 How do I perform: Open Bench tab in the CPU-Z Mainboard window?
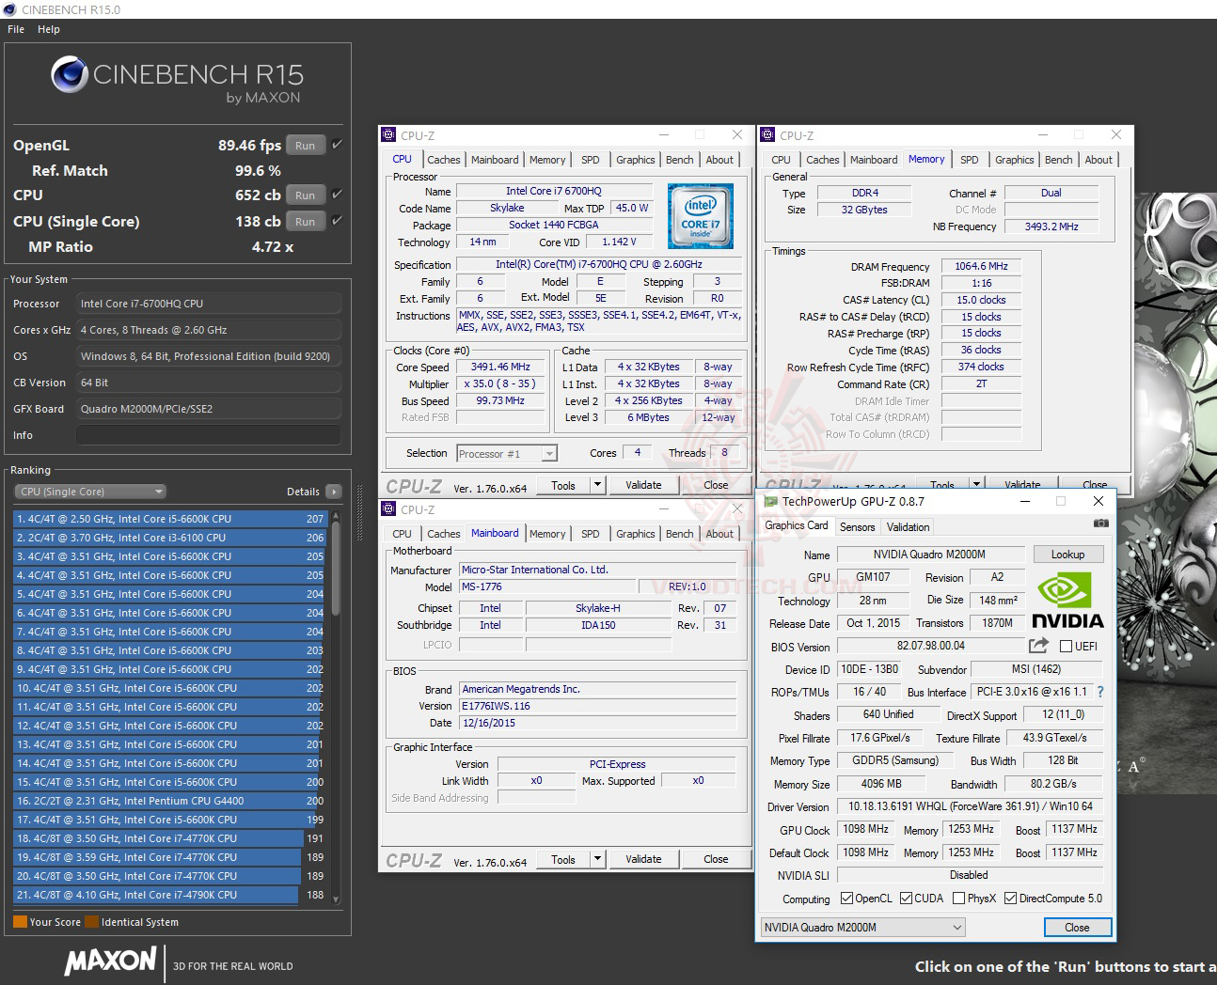[680, 534]
